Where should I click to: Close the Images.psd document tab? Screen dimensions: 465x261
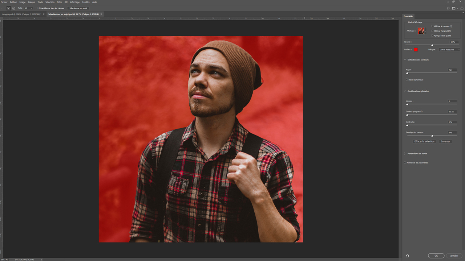(x=44, y=14)
